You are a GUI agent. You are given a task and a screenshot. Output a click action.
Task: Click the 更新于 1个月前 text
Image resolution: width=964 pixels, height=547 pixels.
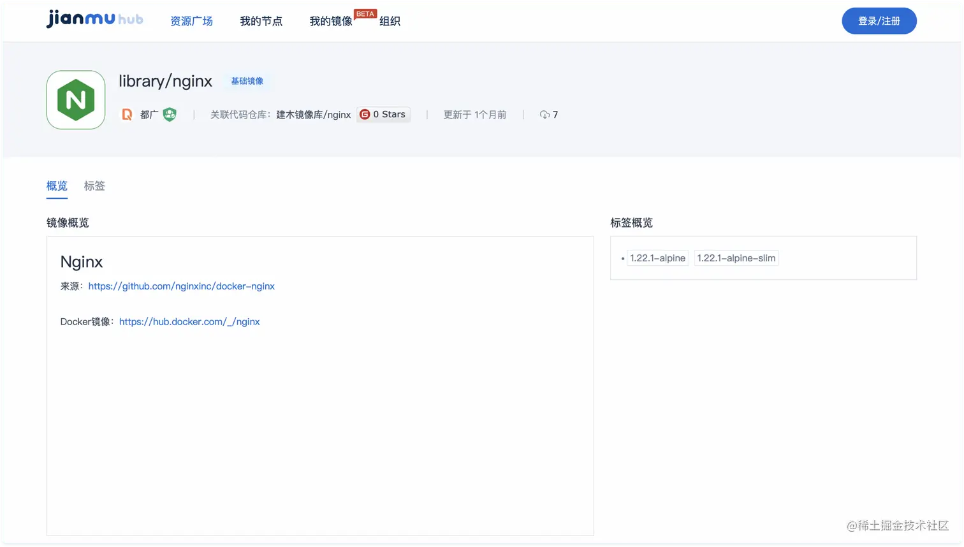475,115
